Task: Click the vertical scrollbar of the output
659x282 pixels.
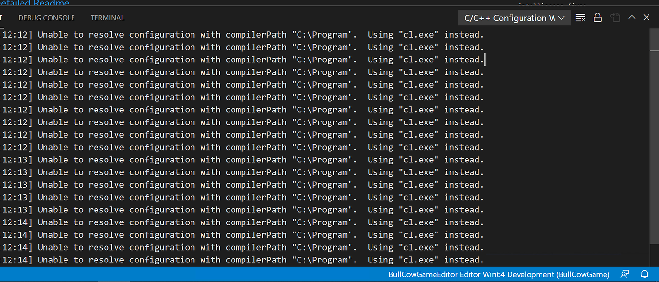Action: click(x=655, y=38)
